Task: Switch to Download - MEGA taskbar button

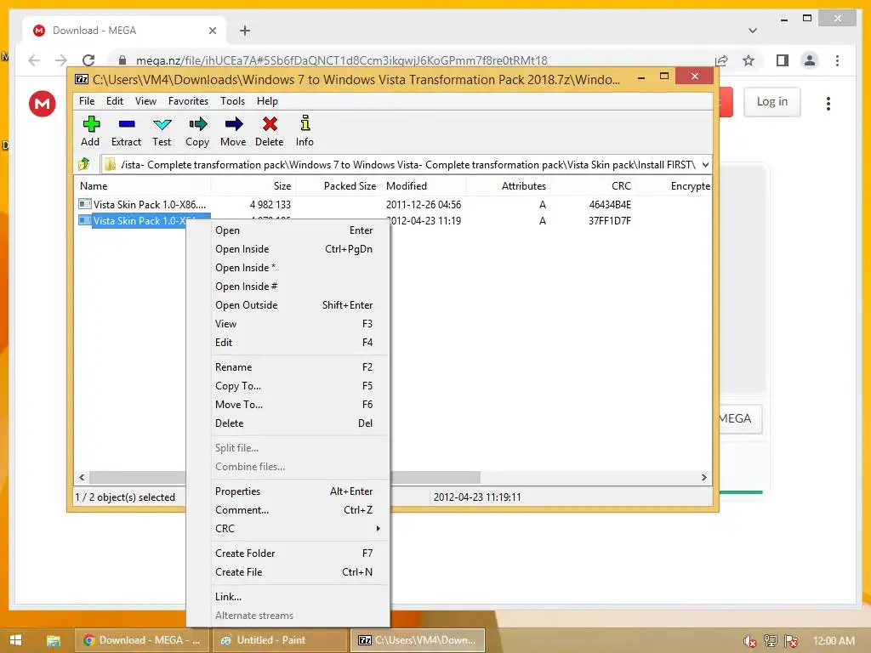Action: pyautogui.click(x=142, y=640)
